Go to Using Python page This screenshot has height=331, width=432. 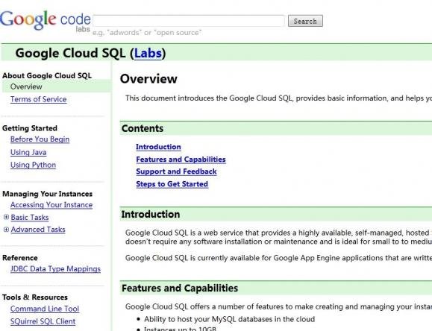pyautogui.click(x=33, y=165)
